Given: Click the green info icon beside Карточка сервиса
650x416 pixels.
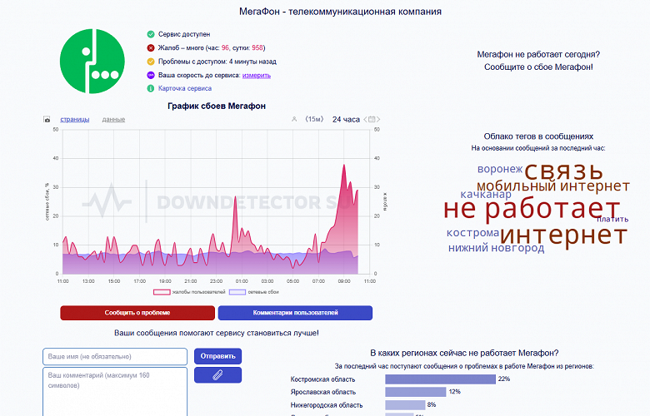Looking at the screenshot, I should (151, 88).
